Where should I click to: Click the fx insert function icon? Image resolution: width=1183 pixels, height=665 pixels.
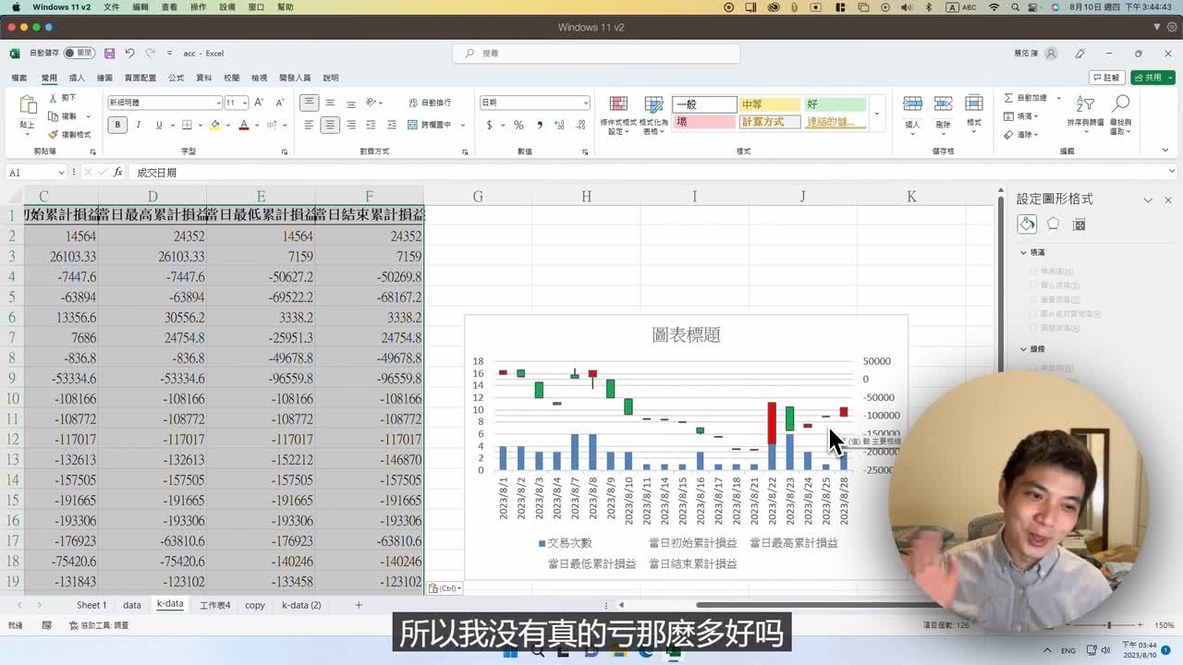[x=117, y=173]
